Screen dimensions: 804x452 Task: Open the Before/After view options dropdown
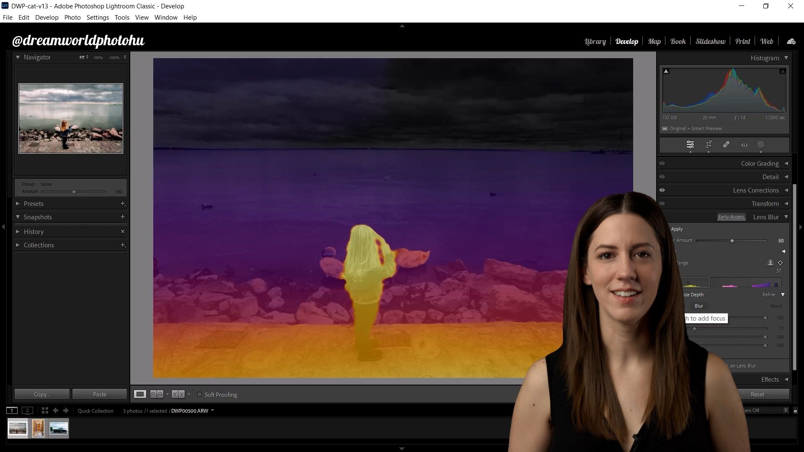189,394
